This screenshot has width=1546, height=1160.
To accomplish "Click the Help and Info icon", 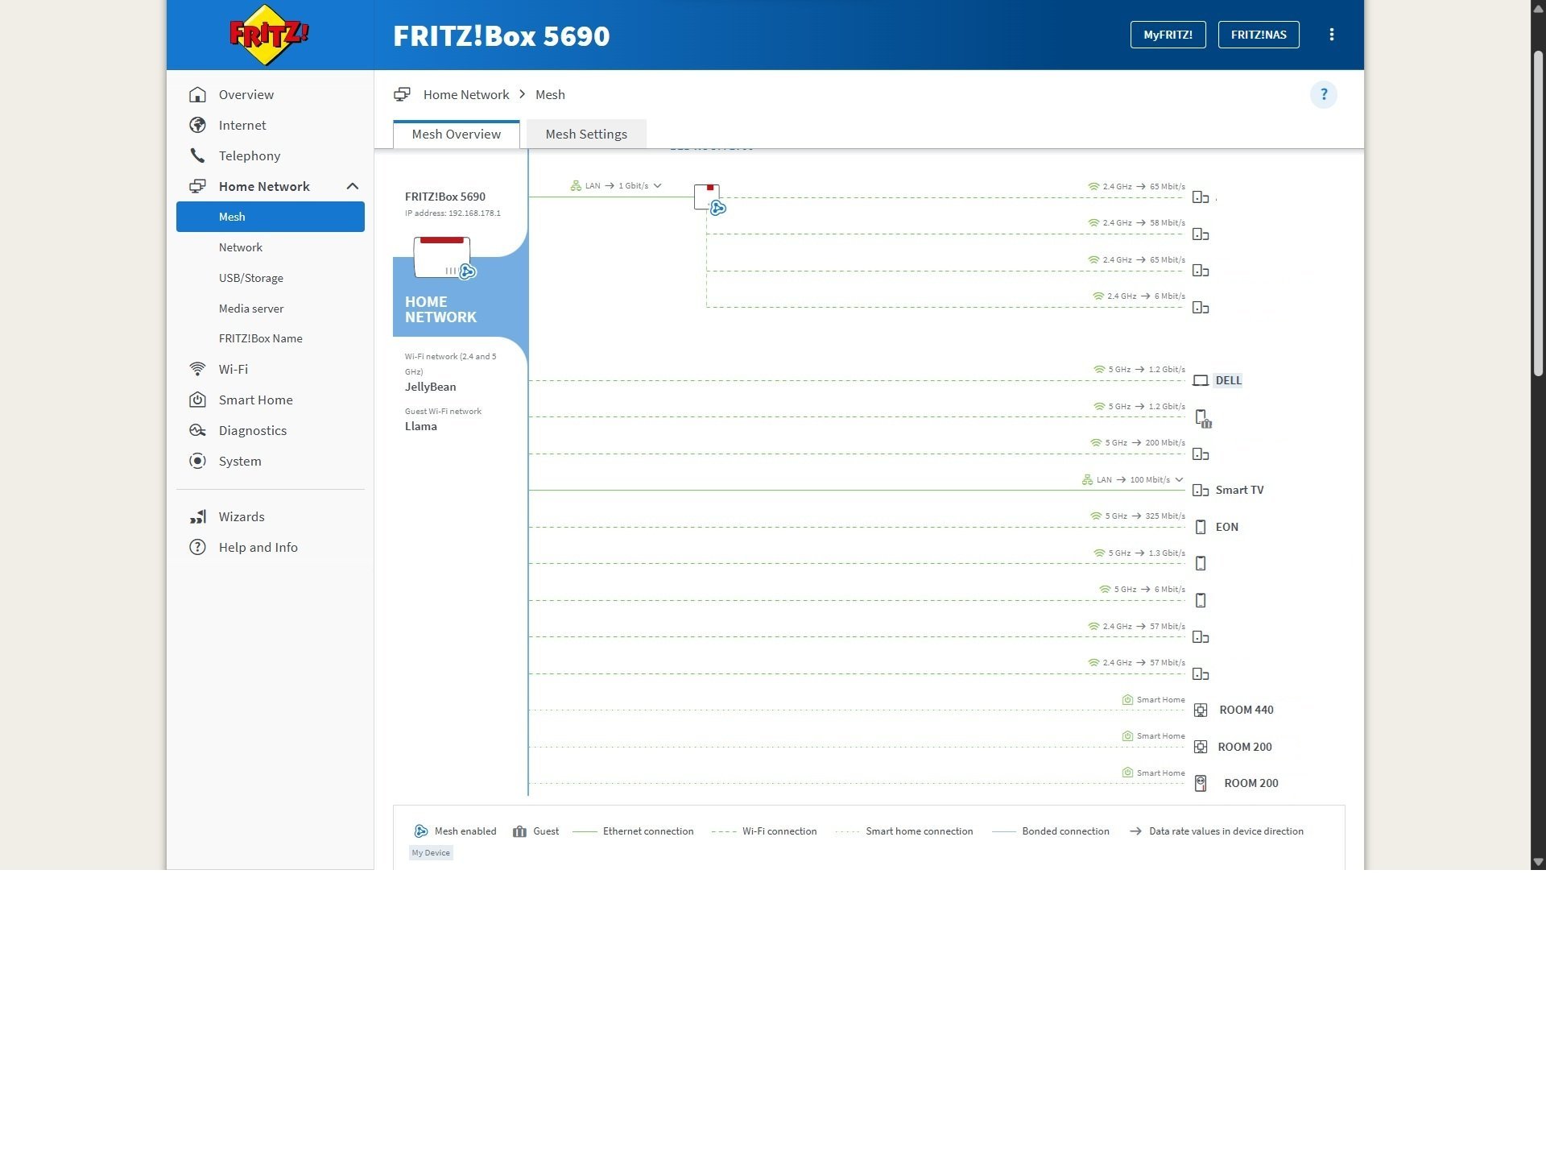I will [197, 547].
